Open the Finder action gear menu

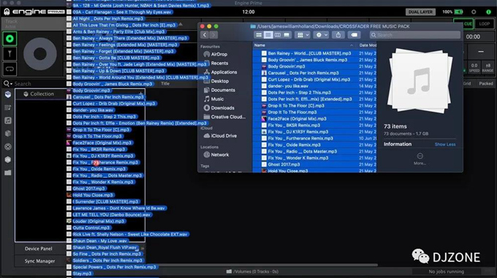[x=321, y=35]
